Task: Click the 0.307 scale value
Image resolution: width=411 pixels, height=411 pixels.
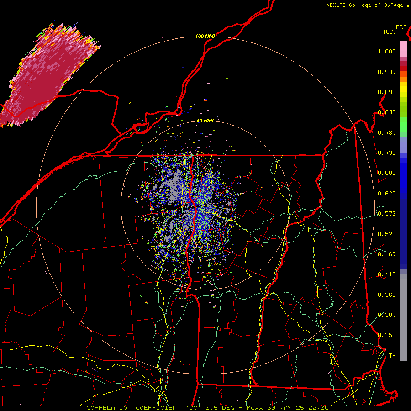Action: click(x=387, y=315)
